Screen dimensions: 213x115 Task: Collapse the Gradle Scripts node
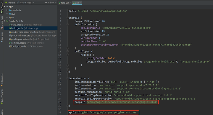point(5,21)
